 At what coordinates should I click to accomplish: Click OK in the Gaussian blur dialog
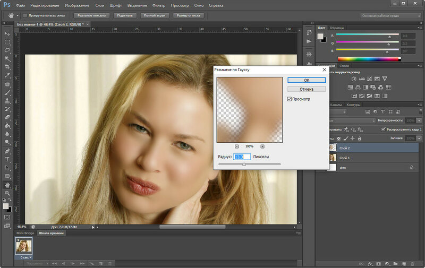[306, 80]
